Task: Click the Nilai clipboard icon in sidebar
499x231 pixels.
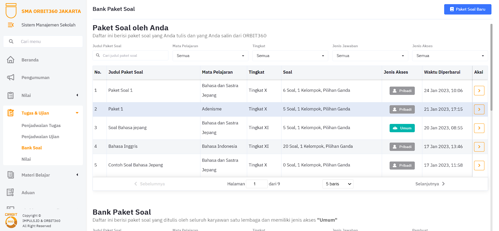Action: (11, 95)
